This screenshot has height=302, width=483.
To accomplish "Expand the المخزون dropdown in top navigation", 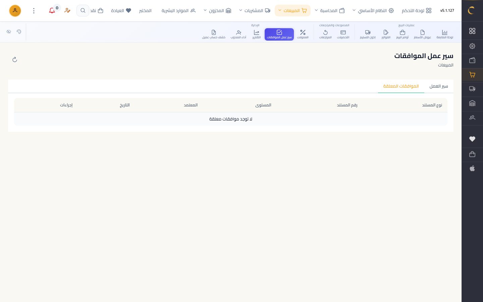I will coord(217,11).
